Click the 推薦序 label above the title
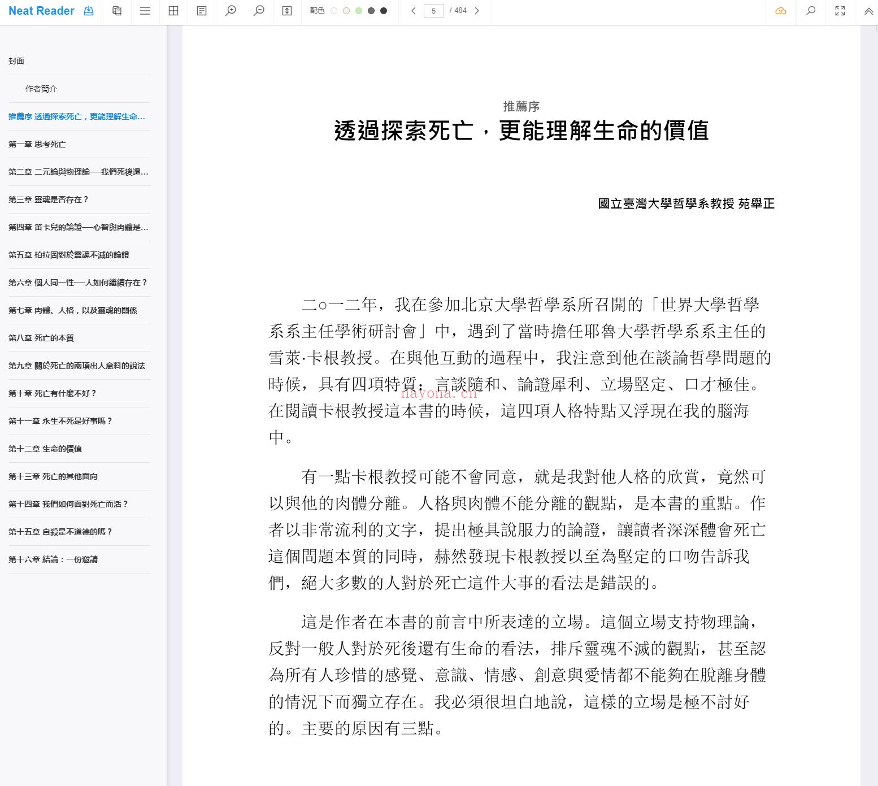The height and width of the screenshot is (786, 878). click(x=521, y=106)
